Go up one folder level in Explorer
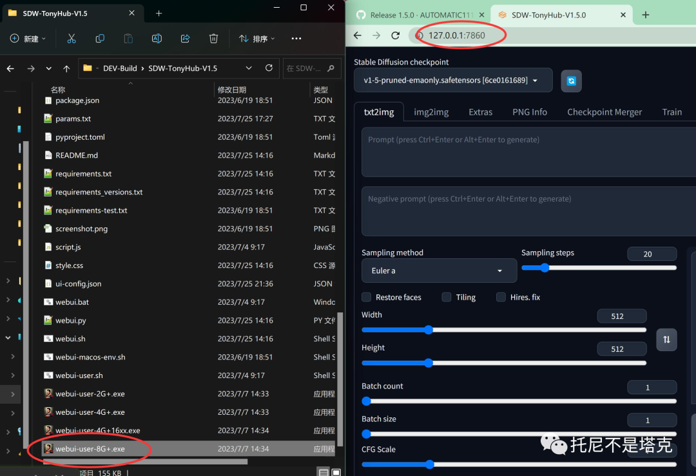The height and width of the screenshot is (476, 696). [x=66, y=68]
